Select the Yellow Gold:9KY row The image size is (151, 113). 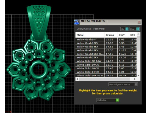point(106,40)
